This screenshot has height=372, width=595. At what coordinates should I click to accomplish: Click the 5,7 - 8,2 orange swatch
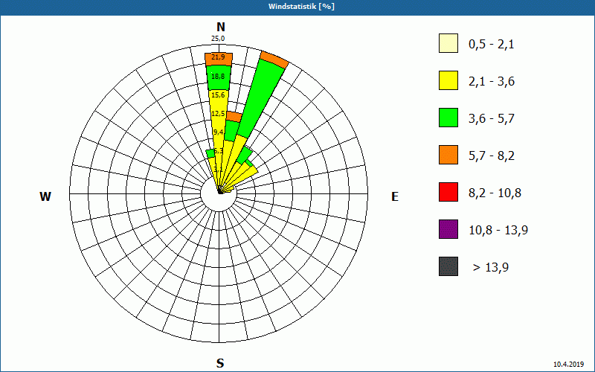[448, 155]
